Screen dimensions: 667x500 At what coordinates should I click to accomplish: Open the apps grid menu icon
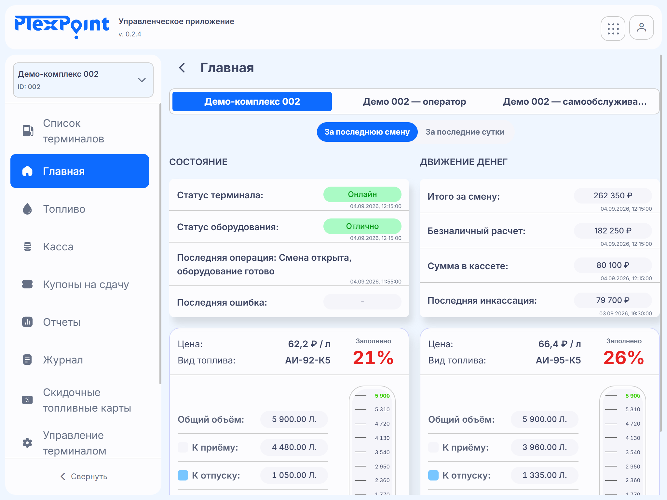pos(613,29)
